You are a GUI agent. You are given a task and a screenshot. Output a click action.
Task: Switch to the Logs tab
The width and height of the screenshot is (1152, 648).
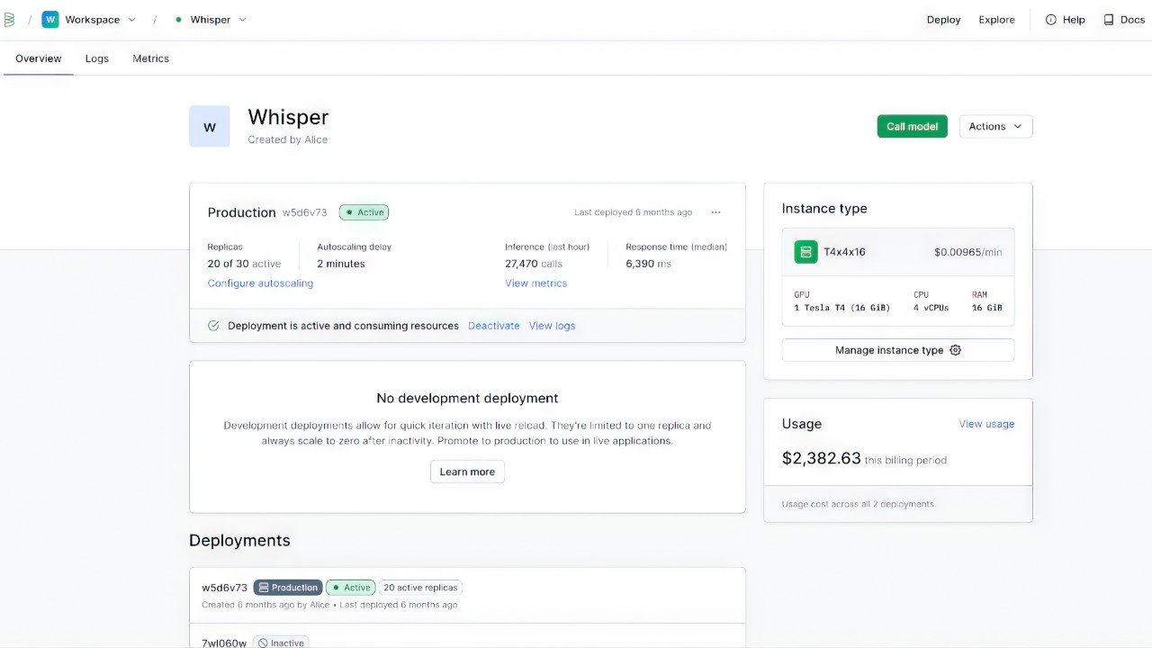(96, 58)
